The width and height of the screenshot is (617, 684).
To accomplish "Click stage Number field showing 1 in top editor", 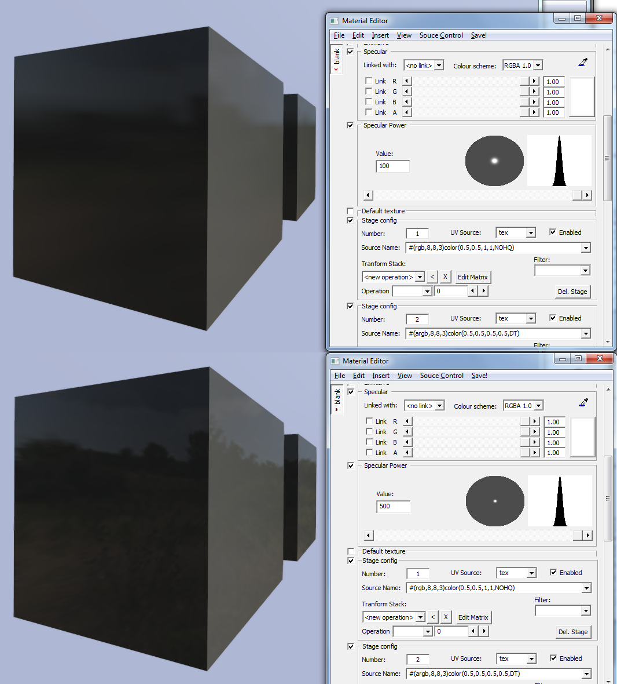I will click(417, 234).
